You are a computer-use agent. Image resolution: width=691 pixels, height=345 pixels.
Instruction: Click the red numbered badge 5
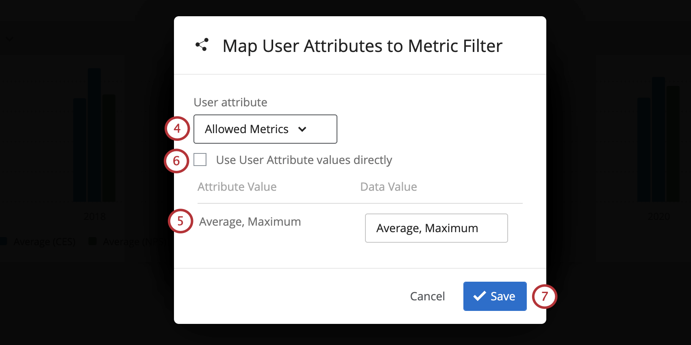(180, 221)
